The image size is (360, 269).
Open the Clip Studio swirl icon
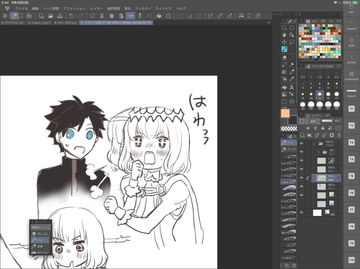[x=7, y=9]
